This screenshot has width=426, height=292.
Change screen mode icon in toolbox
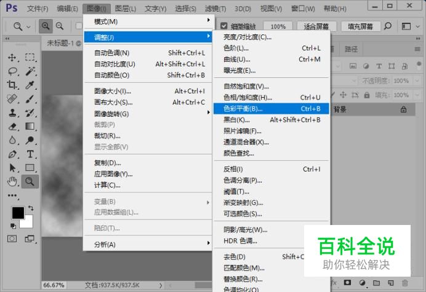30,239
